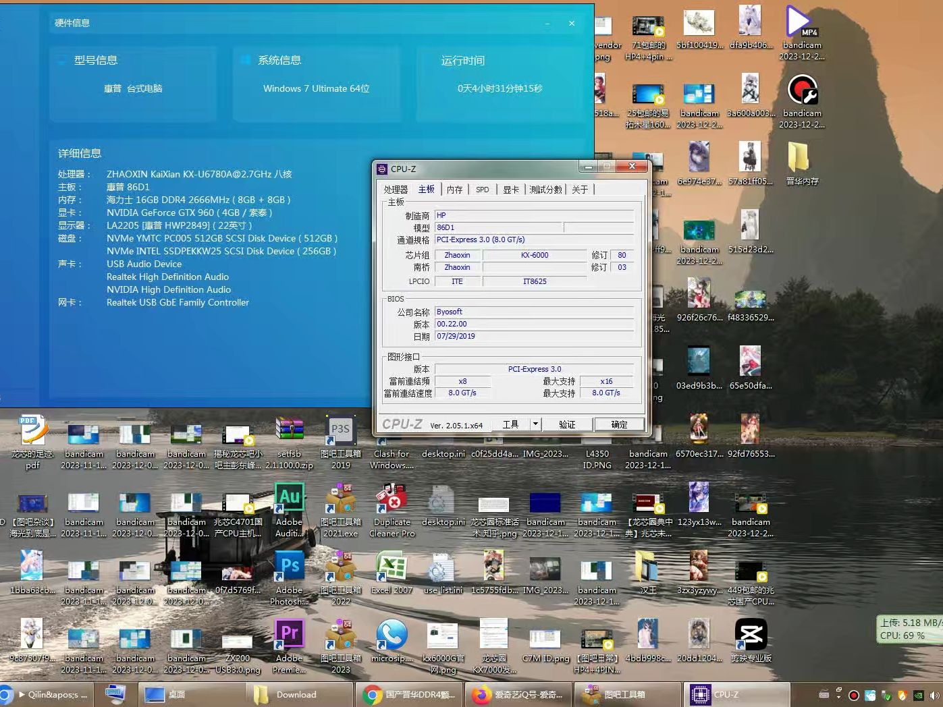This screenshot has width=943, height=707.
Task: Switch to the Firefox 爱奇艺 taskbar button
Action: point(518,694)
